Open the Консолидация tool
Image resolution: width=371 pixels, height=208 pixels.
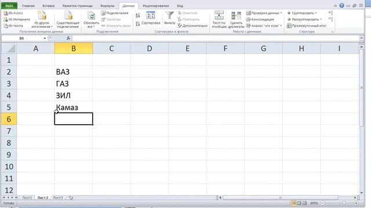click(x=260, y=19)
